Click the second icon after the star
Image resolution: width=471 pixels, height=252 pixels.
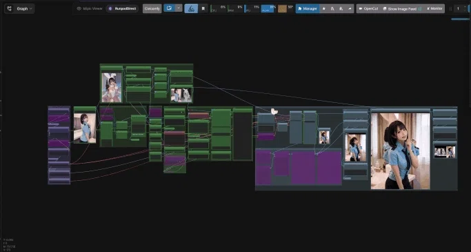(332, 9)
